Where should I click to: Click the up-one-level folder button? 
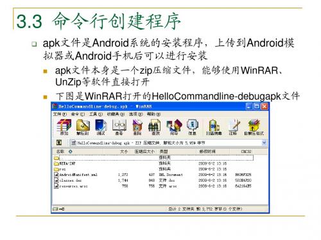pos(59,143)
